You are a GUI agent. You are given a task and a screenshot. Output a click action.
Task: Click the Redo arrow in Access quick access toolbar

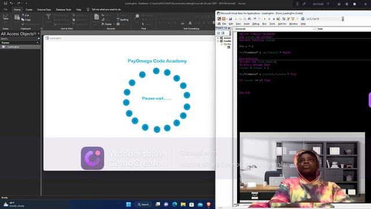(x=19, y=3)
